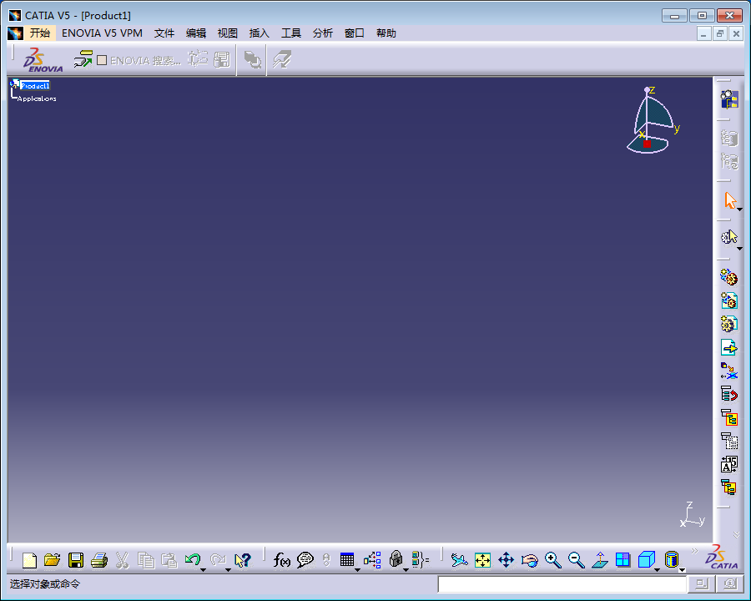
Task: Save the document with floppy disk icon
Action: point(76,560)
